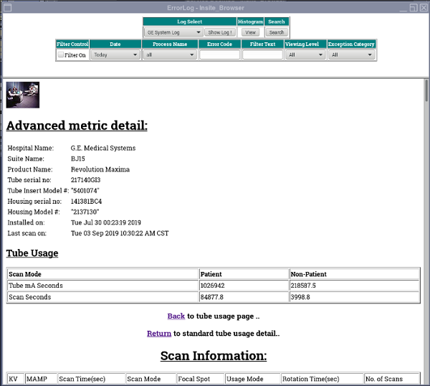The height and width of the screenshot is (386, 430).
Task: Expand the Date dropdown set to Today
Action: 115,55
